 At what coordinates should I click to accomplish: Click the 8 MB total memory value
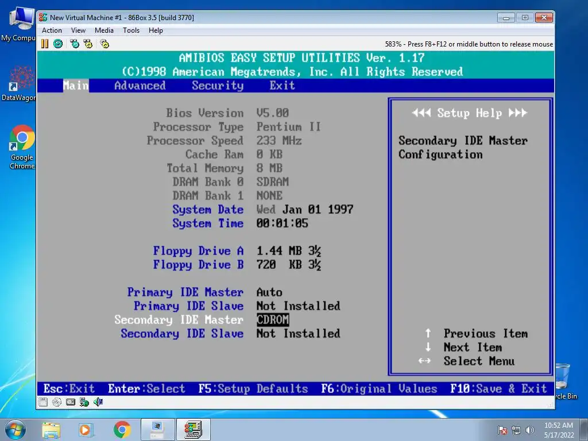[x=269, y=168]
